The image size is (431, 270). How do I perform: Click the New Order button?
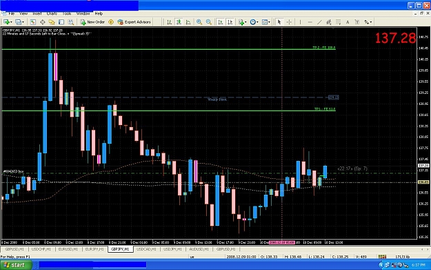coord(92,21)
